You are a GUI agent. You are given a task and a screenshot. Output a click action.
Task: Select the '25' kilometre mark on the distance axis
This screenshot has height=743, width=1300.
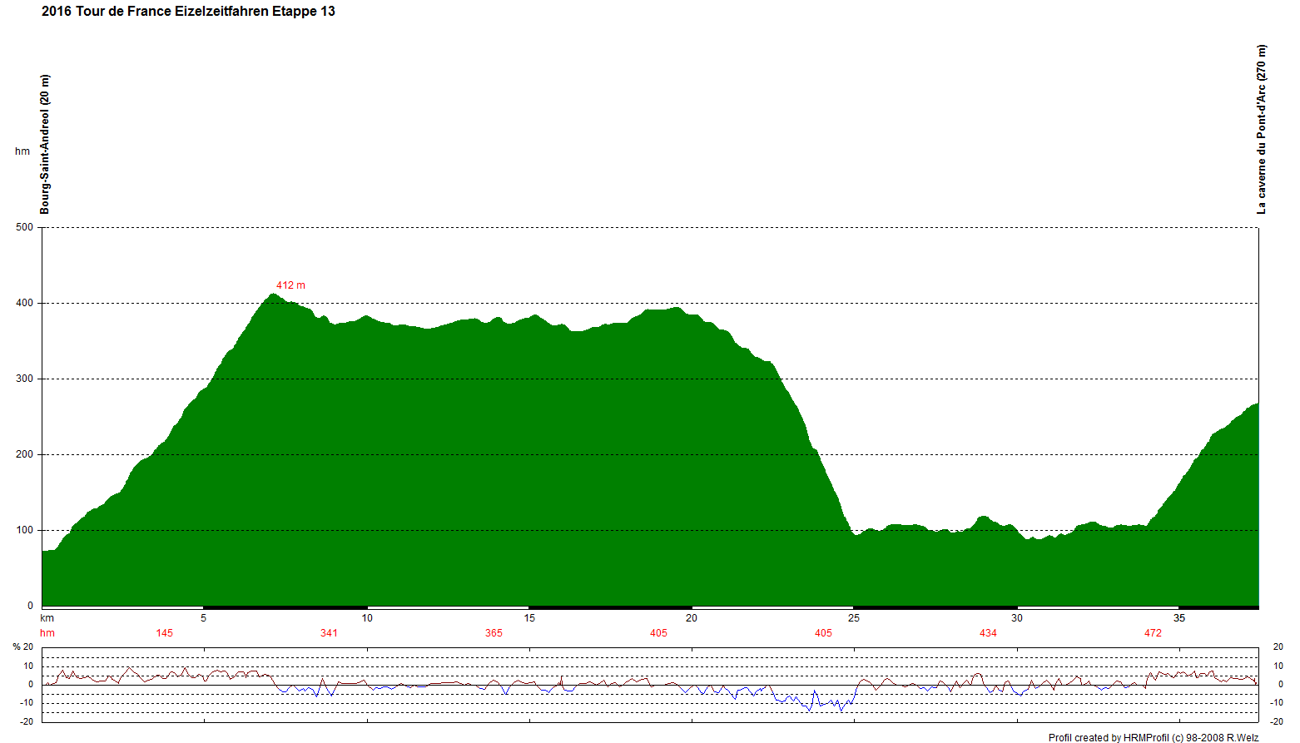(x=854, y=618)
